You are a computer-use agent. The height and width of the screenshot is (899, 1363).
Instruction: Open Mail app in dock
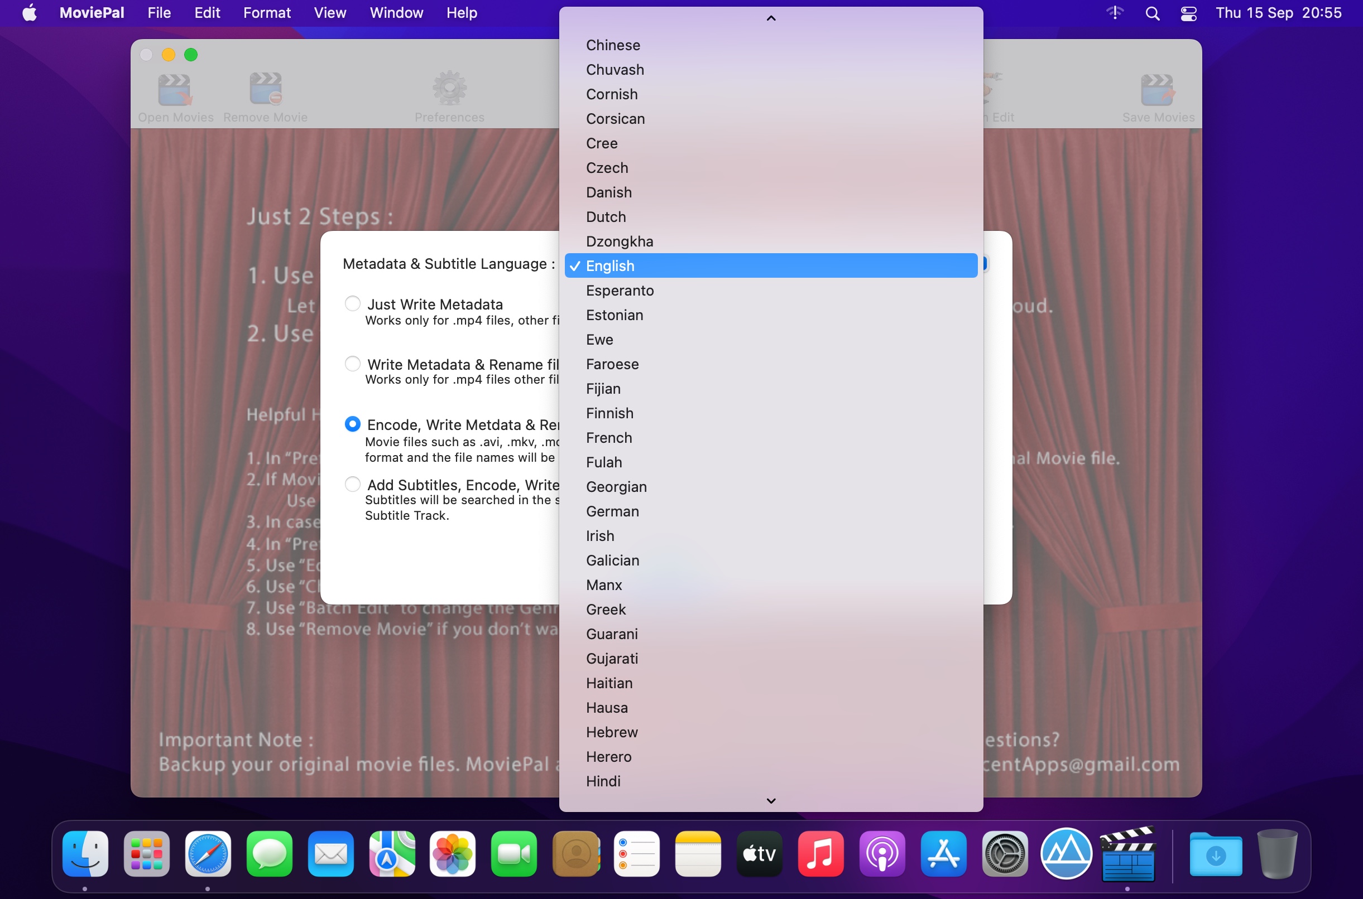click(x=330, y=854)
